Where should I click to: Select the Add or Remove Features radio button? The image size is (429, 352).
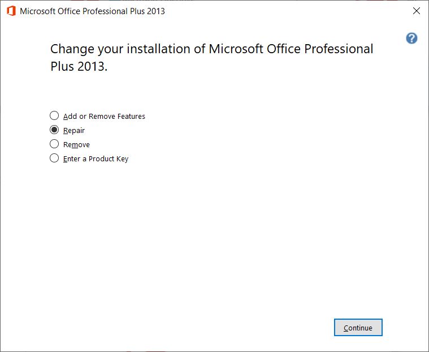(x=54, y=115)
